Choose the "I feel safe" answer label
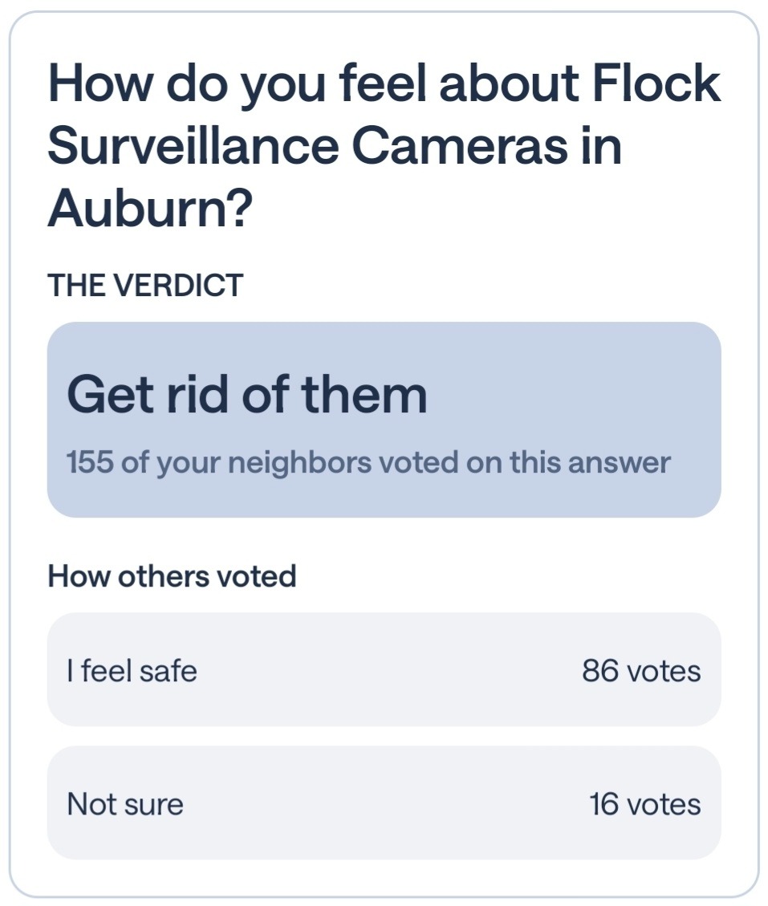 coord(132,671)
